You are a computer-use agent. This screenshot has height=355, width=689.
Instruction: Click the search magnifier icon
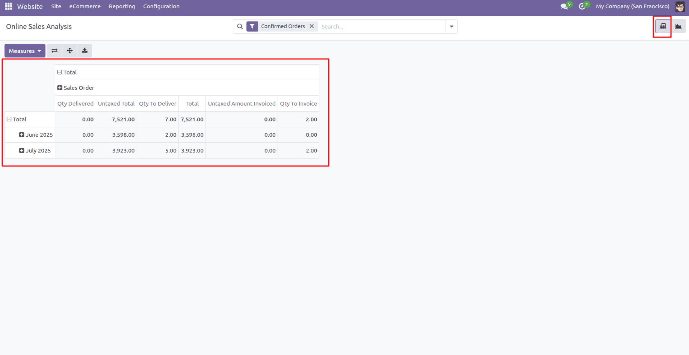(x=240, y=27)
